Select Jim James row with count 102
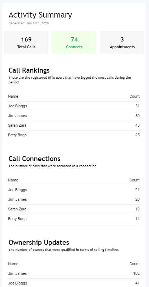Image resolution: width=149 pixels, height=287 pixels. coord(74,274)
